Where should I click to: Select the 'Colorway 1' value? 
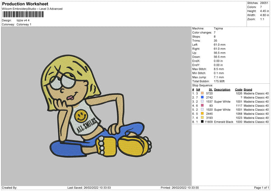pyautogui.click(x=24, y=24)
